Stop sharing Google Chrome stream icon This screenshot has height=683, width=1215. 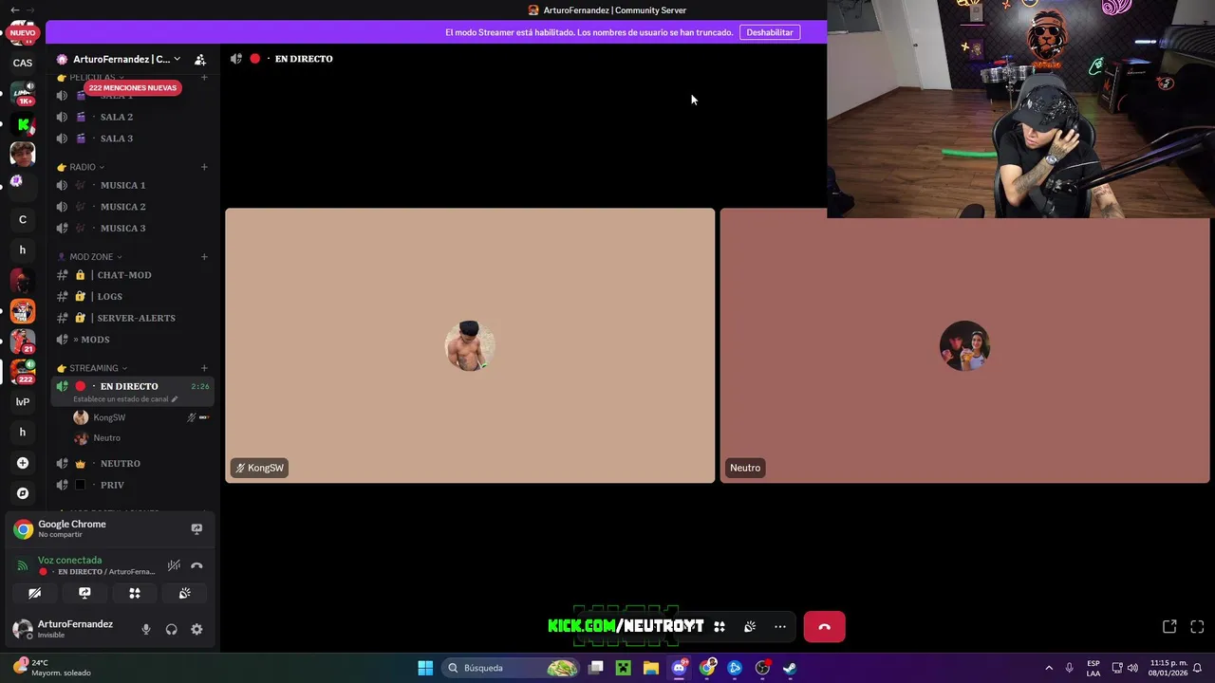click(x=196, y=528)
